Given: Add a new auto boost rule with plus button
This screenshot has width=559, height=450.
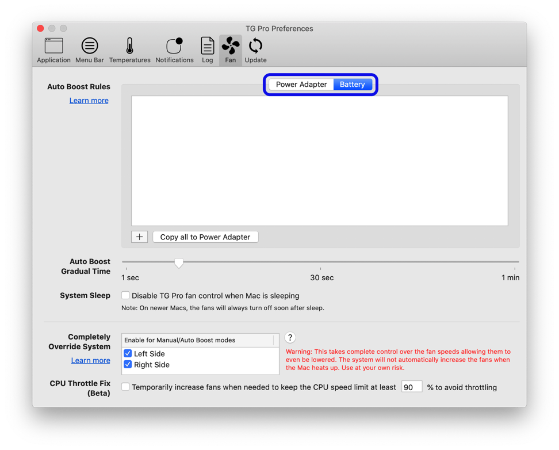Looking at the screenshot, I should tap(139, 237).
